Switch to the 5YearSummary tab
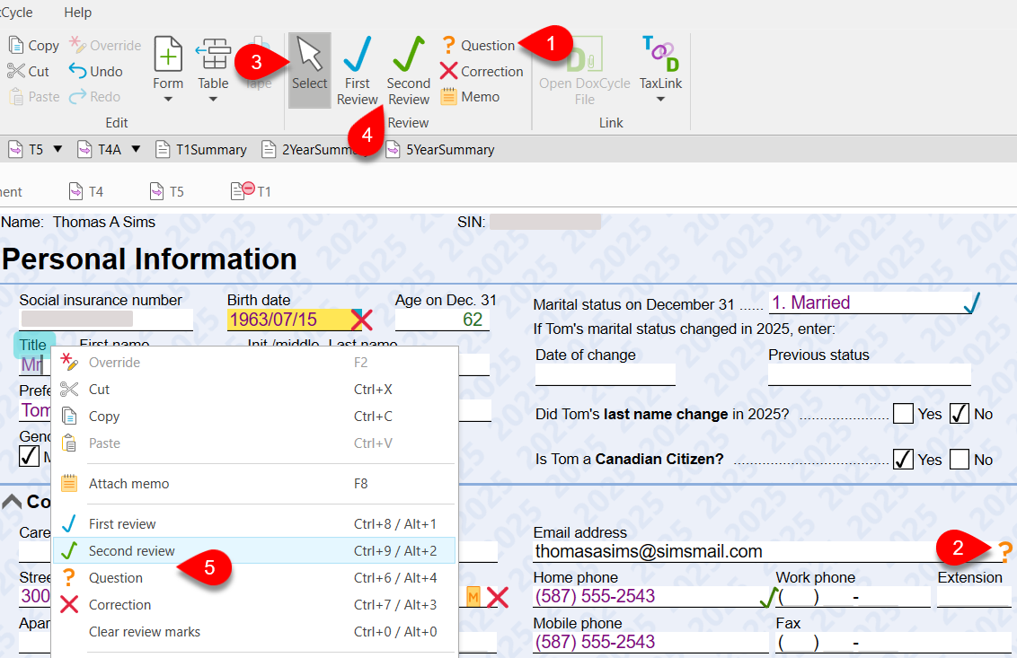 click(x=439, y=150)
